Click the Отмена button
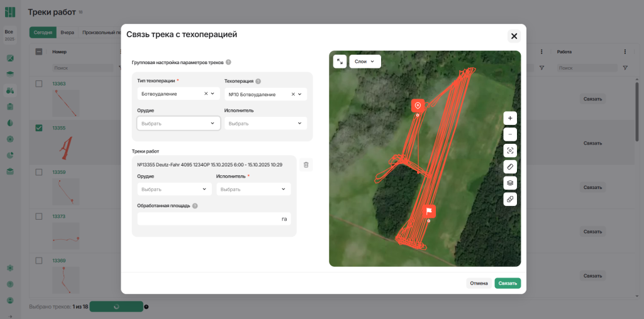Image resolution: width=644 pixels, height=319 pixels. point(479,283)
